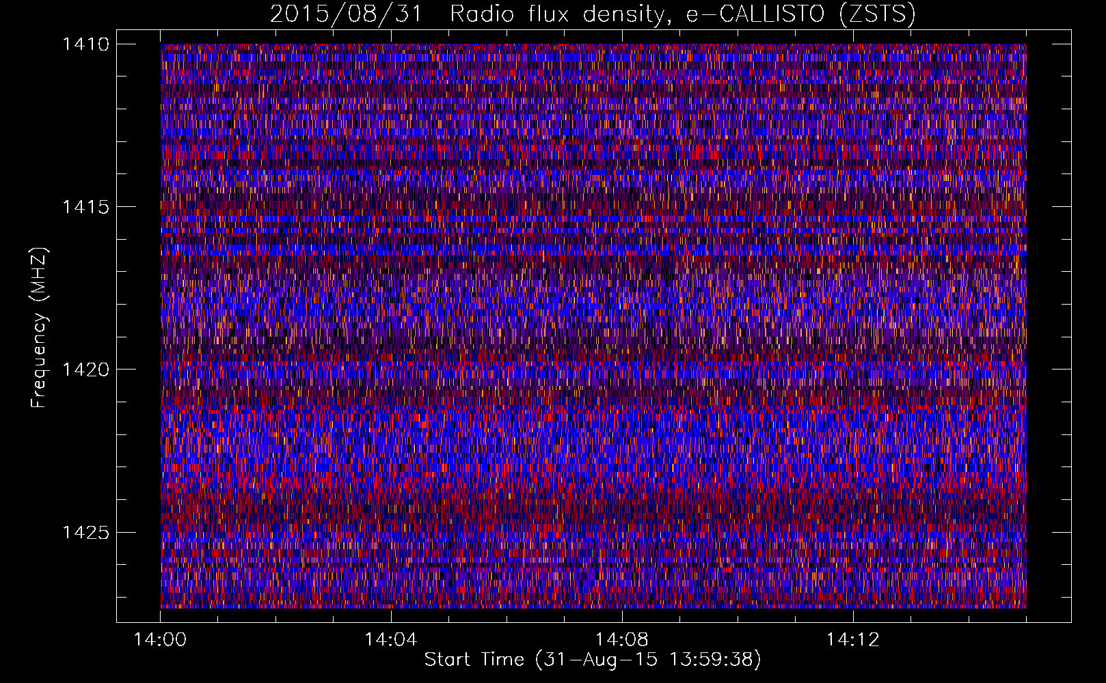The width and height of the screenshot is (1106, 683).
Task: Select the 1425 frequency axis label
Action: click(85, 532)
